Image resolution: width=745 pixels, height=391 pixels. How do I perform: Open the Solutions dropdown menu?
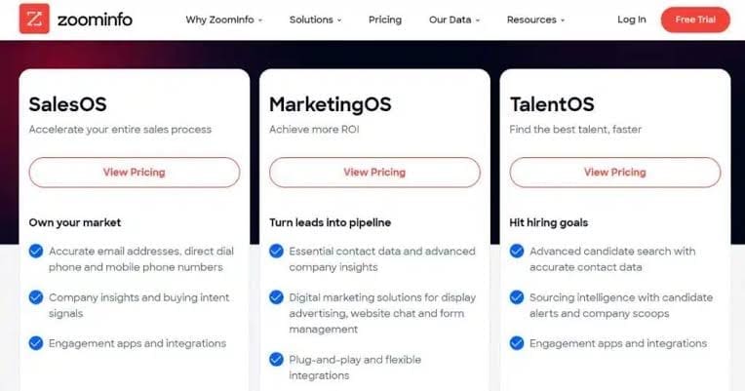316,20
